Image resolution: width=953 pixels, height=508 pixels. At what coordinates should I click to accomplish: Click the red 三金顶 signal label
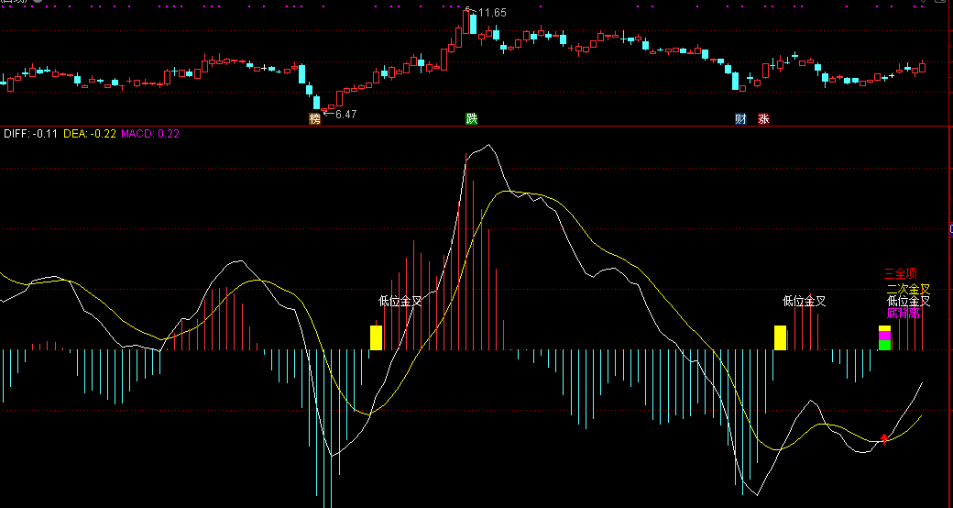900,273
